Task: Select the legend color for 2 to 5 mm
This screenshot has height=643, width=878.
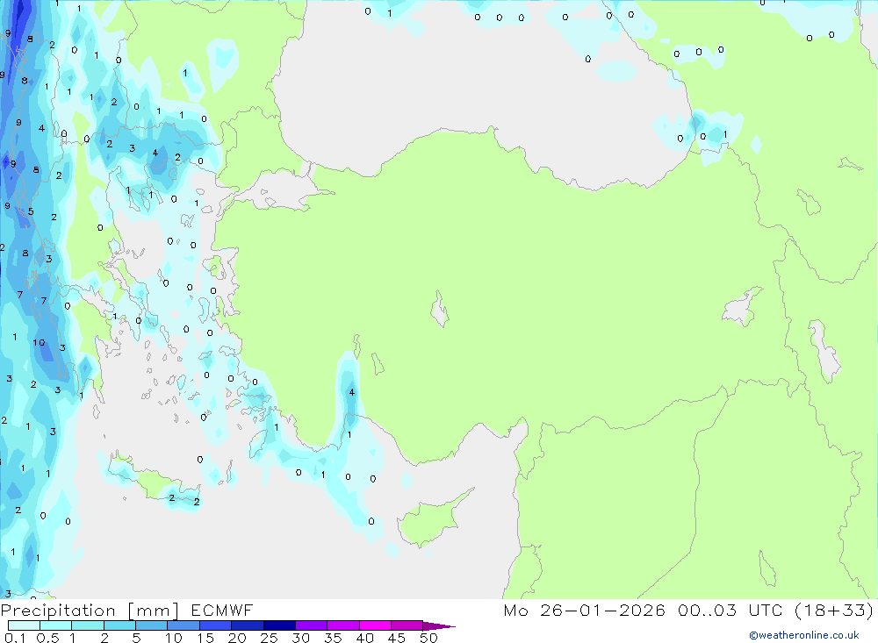Action: [x=119, y=625]
